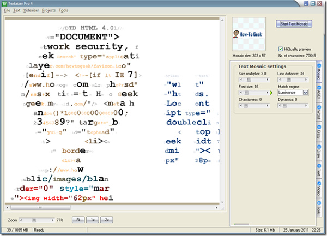327x236 pixels.
Task: Click green indicator next to Font size slider
Action: [271, 93]
